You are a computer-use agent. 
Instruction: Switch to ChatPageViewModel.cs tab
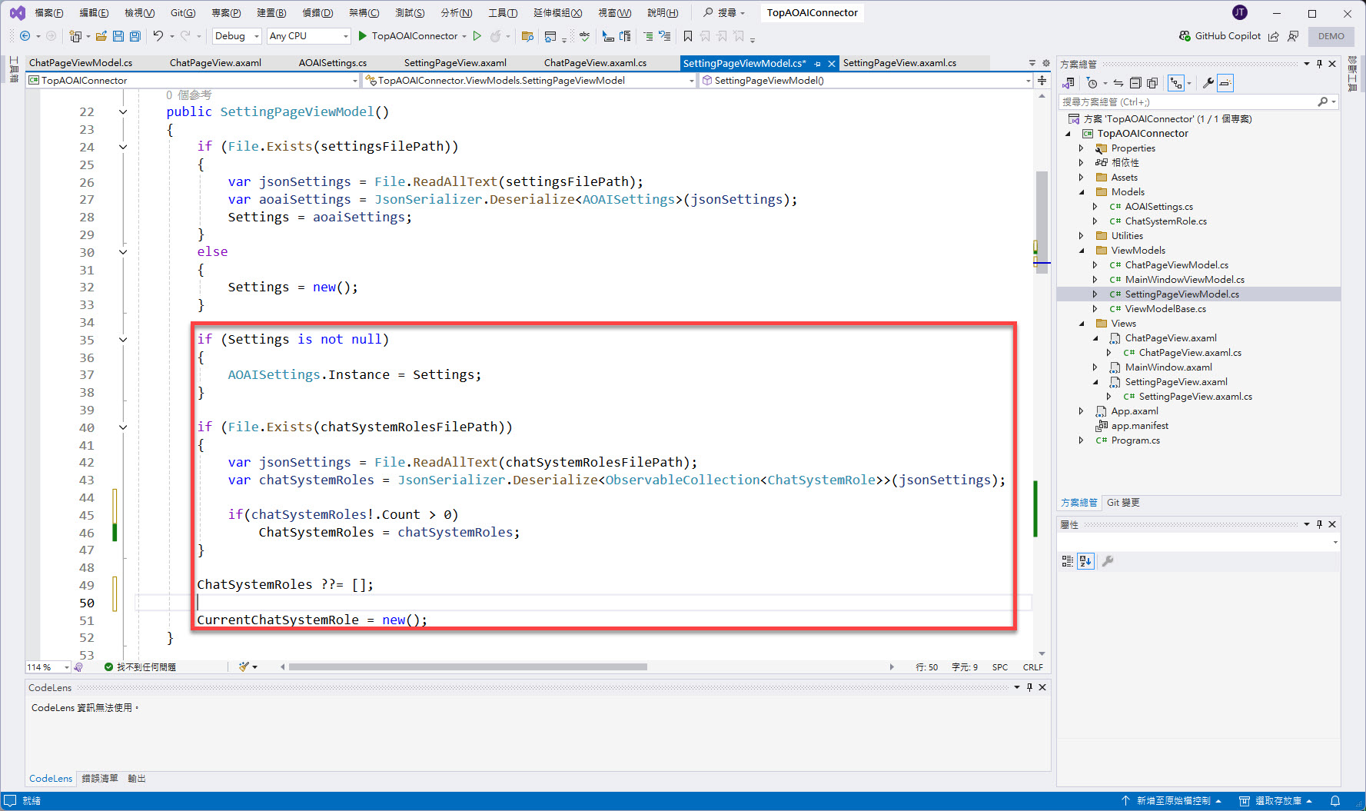(81, 63)
